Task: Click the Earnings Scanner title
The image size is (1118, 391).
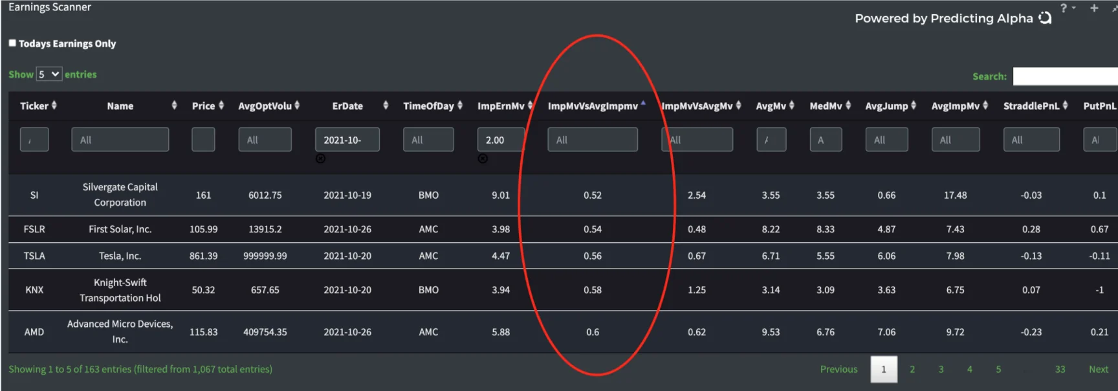Action: (x=50, y=7)
